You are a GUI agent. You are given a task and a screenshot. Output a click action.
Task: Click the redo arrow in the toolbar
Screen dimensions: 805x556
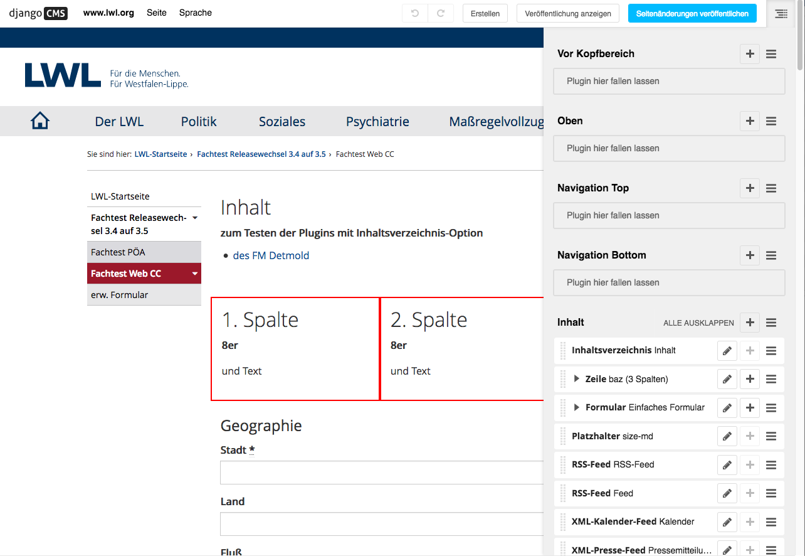[441, 13]
